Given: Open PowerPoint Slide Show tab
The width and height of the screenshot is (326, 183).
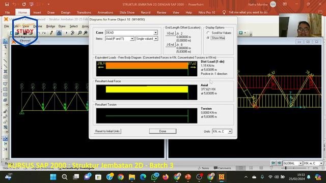Looking at the screenshot, I should tap(127, 12).
